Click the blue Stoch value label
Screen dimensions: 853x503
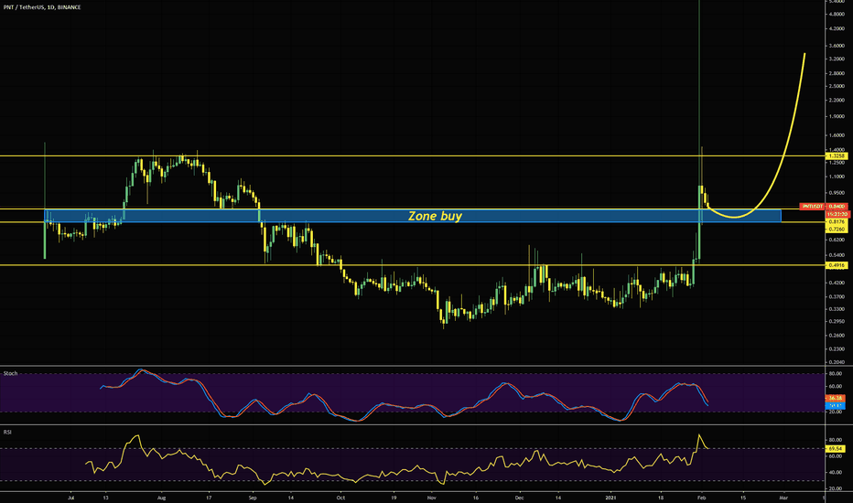coord(836,406)
